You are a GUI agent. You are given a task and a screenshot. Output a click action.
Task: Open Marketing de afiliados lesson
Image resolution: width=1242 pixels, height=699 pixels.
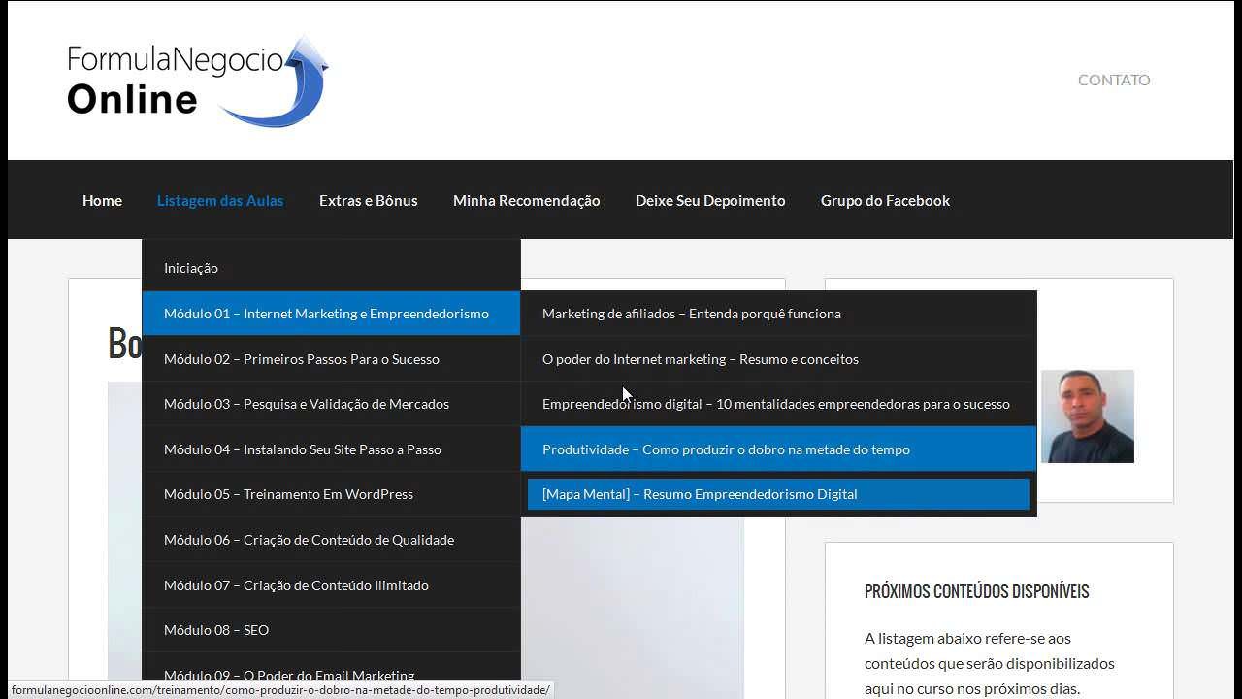(691, 314)
